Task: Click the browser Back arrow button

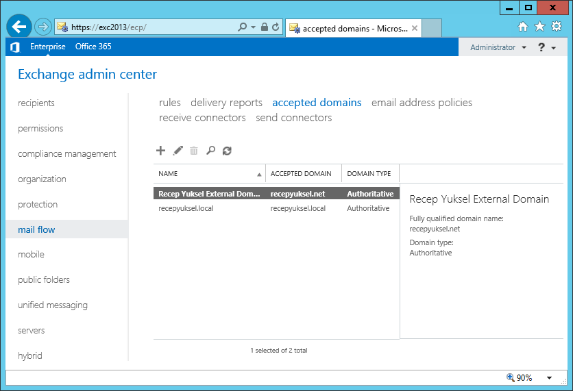Action: 19,26
